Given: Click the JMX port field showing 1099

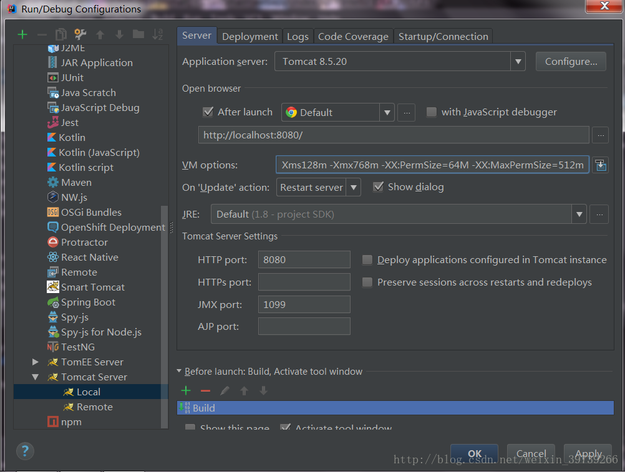Looking at the screenshot, I should click(304, 304).
